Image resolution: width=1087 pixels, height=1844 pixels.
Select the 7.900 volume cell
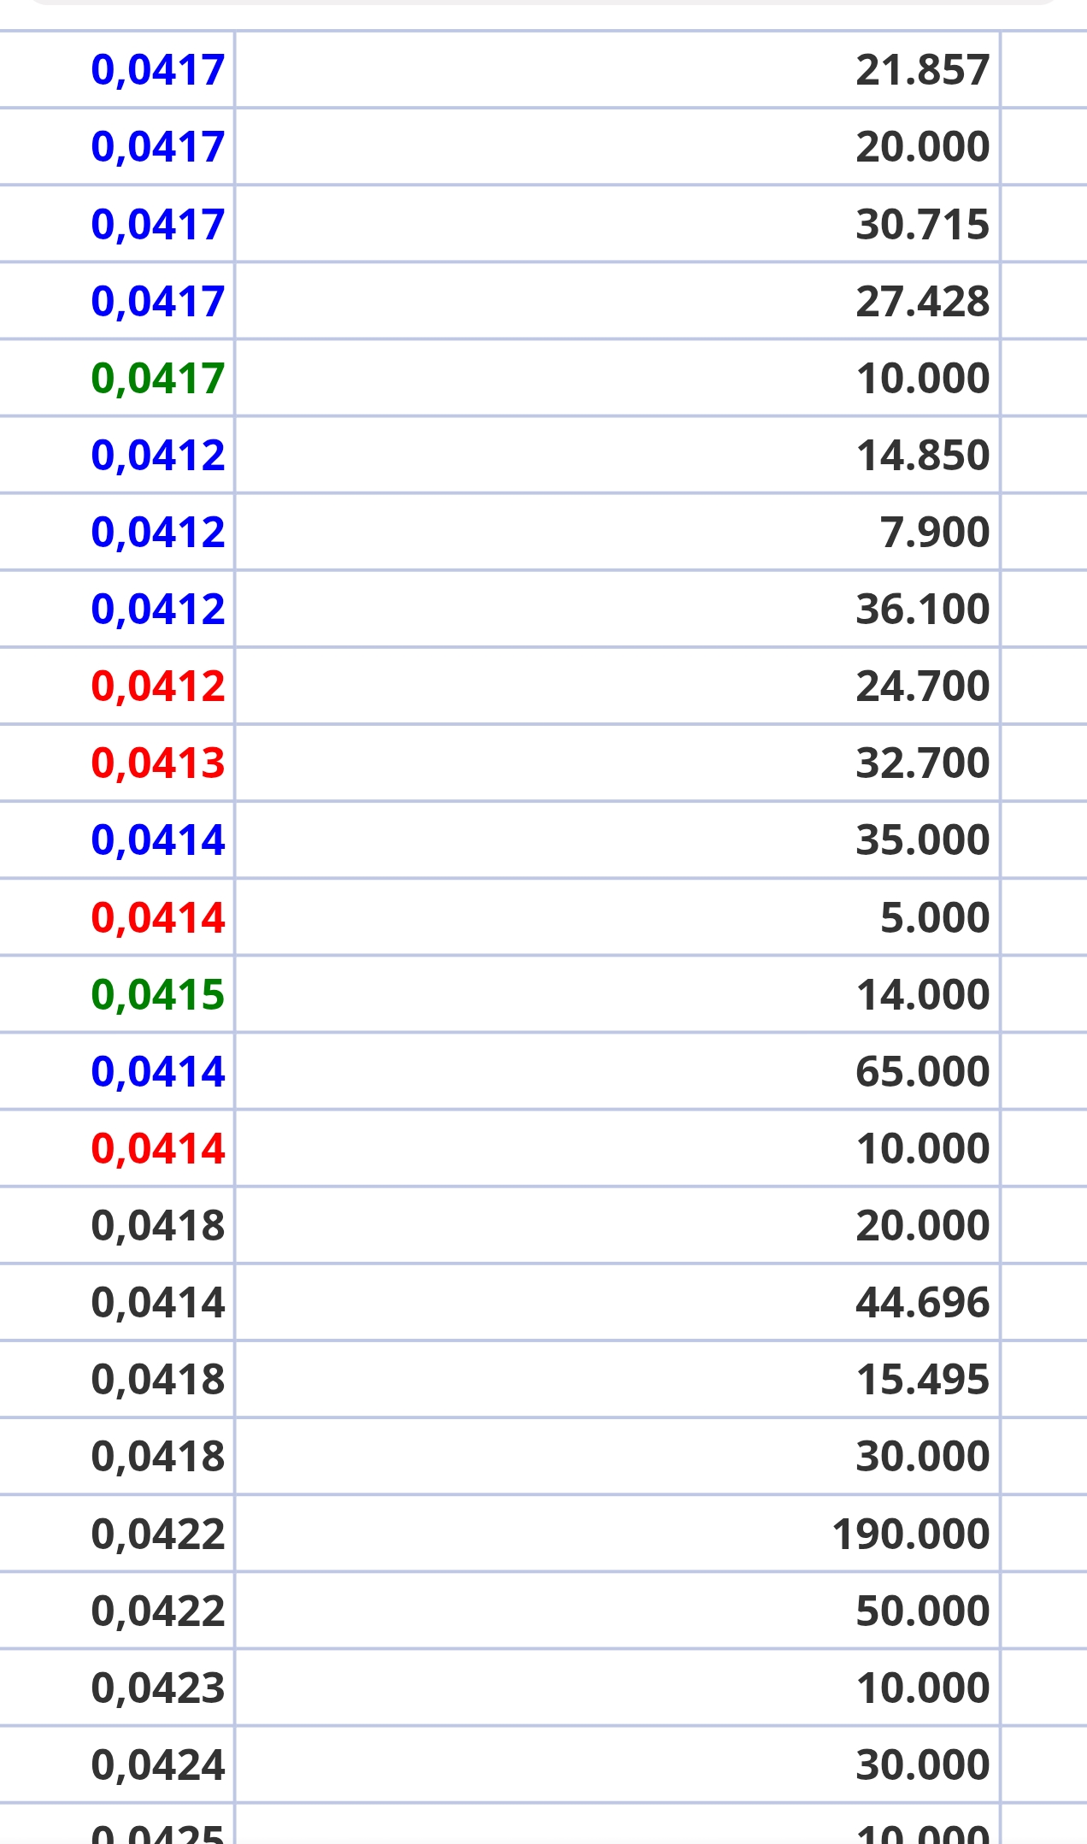click(617, 532)
